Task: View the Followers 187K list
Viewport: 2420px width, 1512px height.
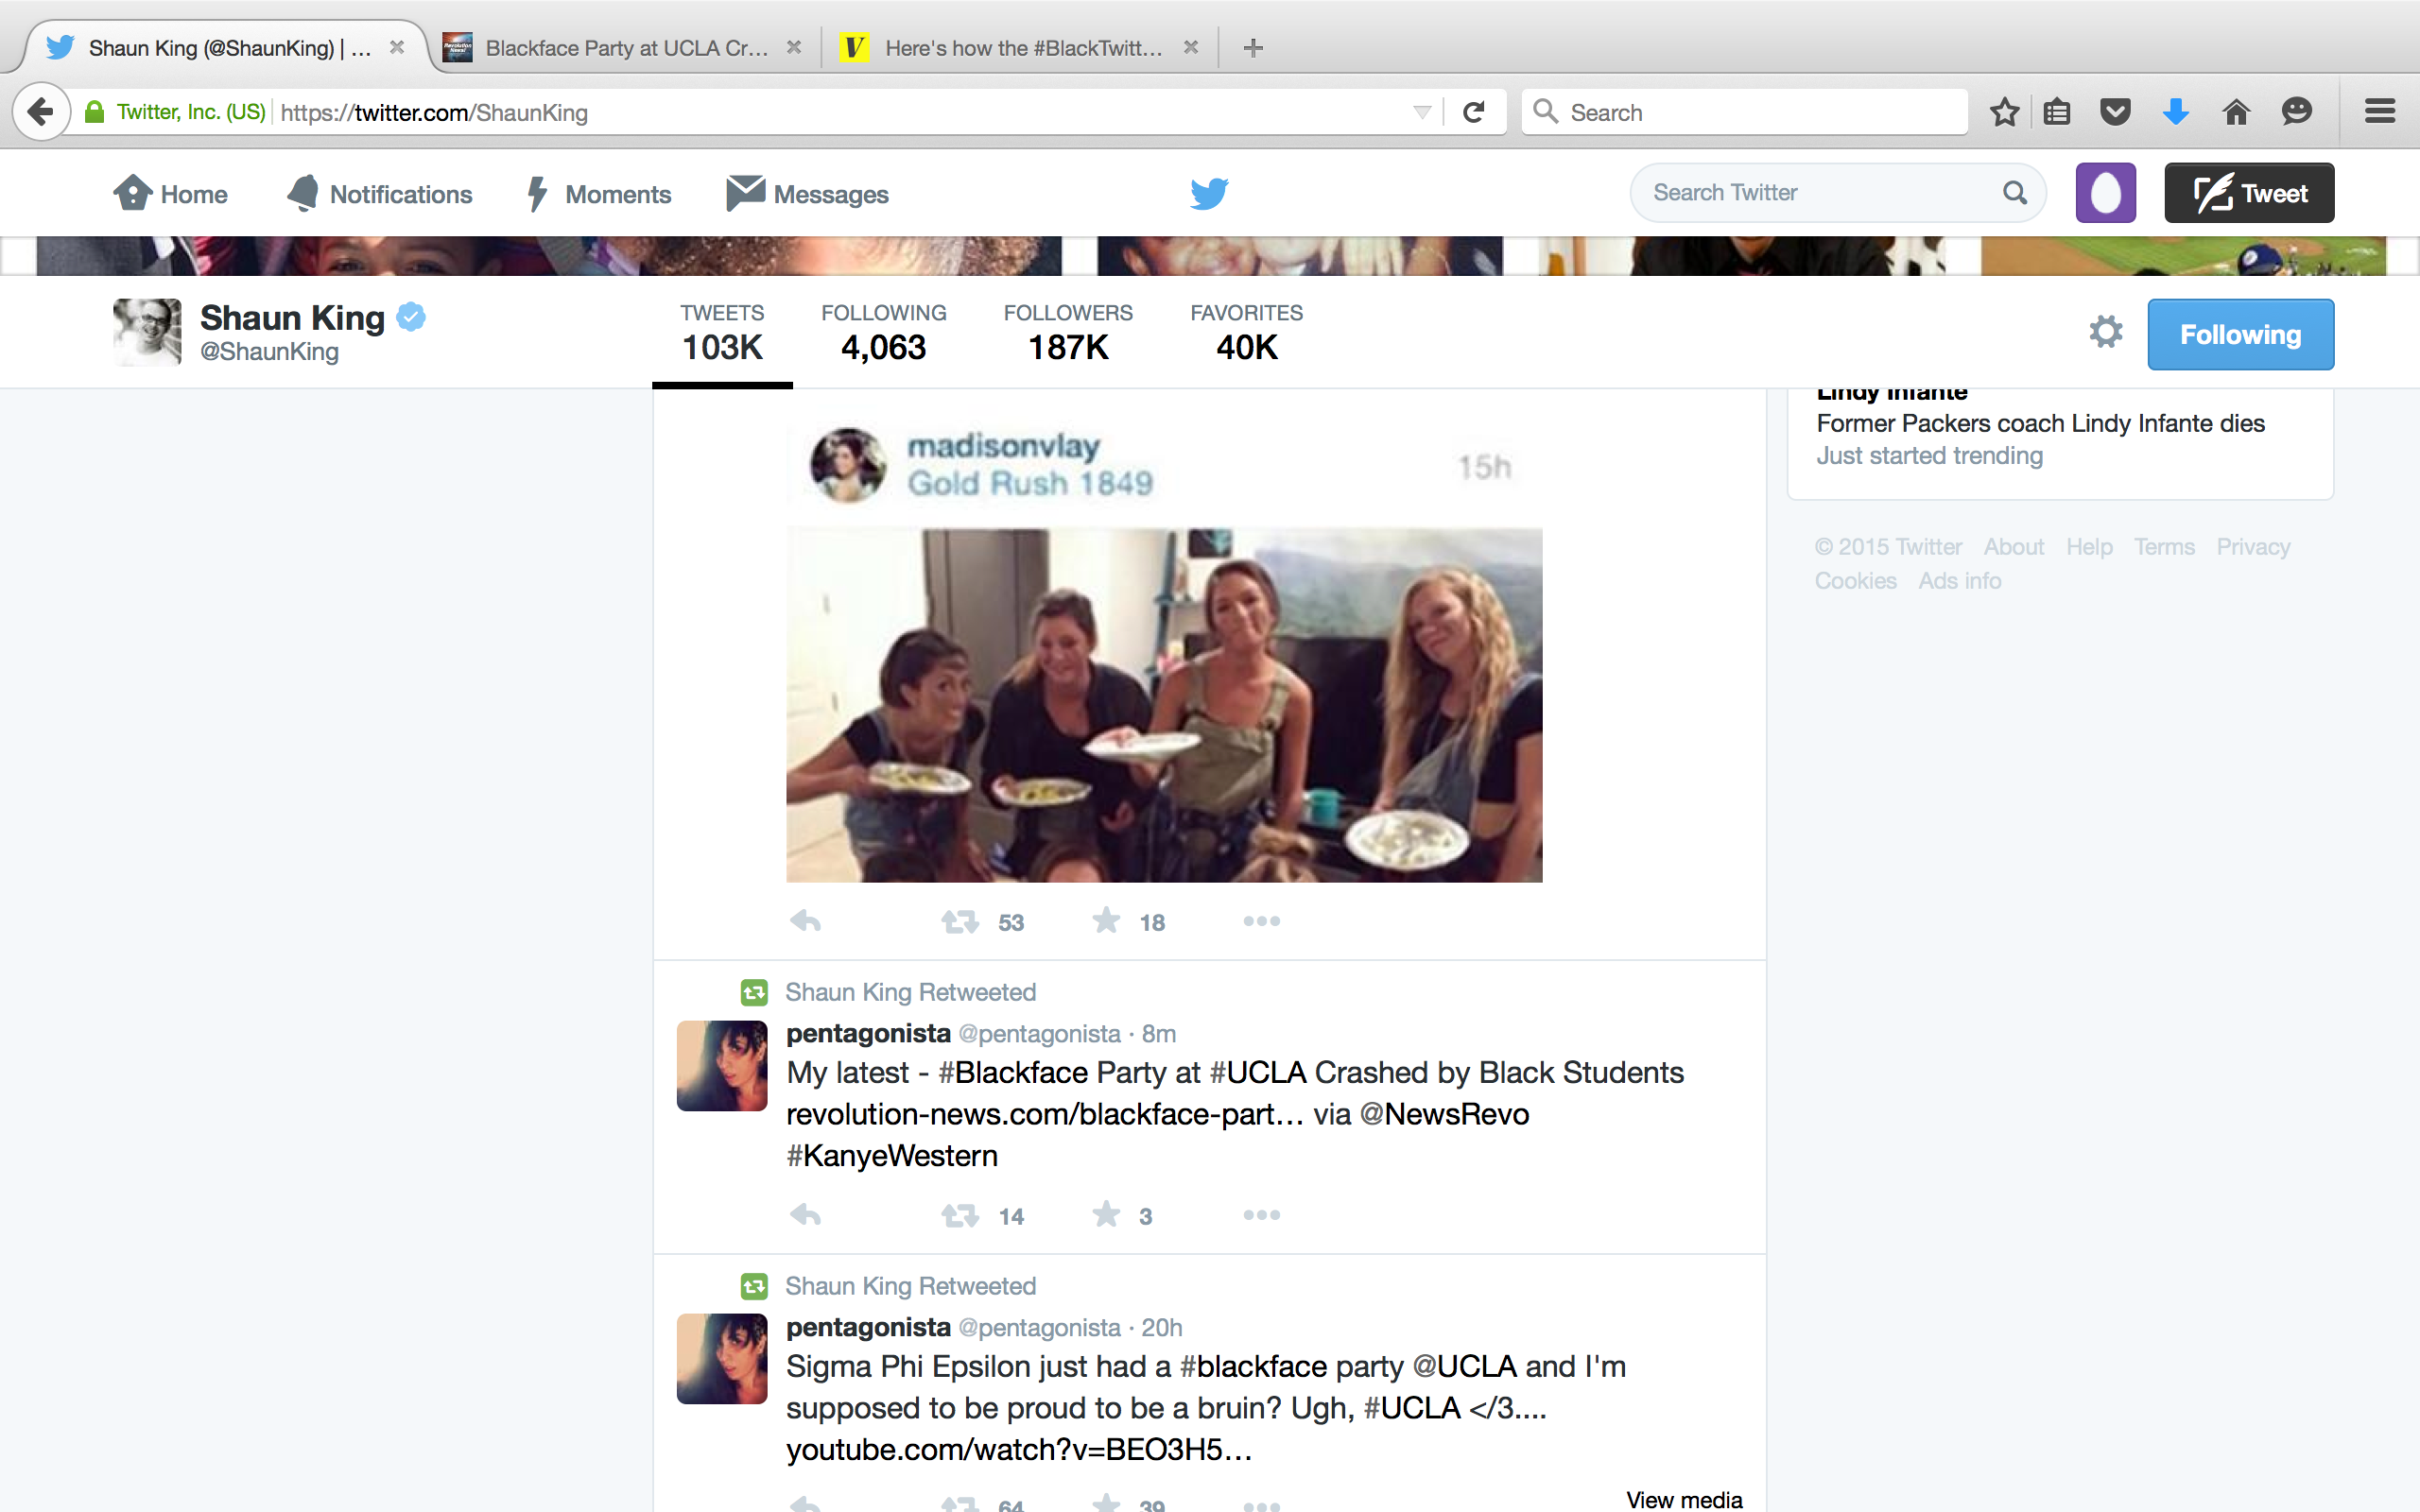Action: click(1068, 333)
